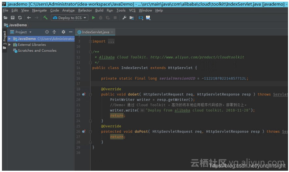Hide the Project panel with minus icon
Image resolution: width=289 pixels, height=172 pixels.
(71, 32)
